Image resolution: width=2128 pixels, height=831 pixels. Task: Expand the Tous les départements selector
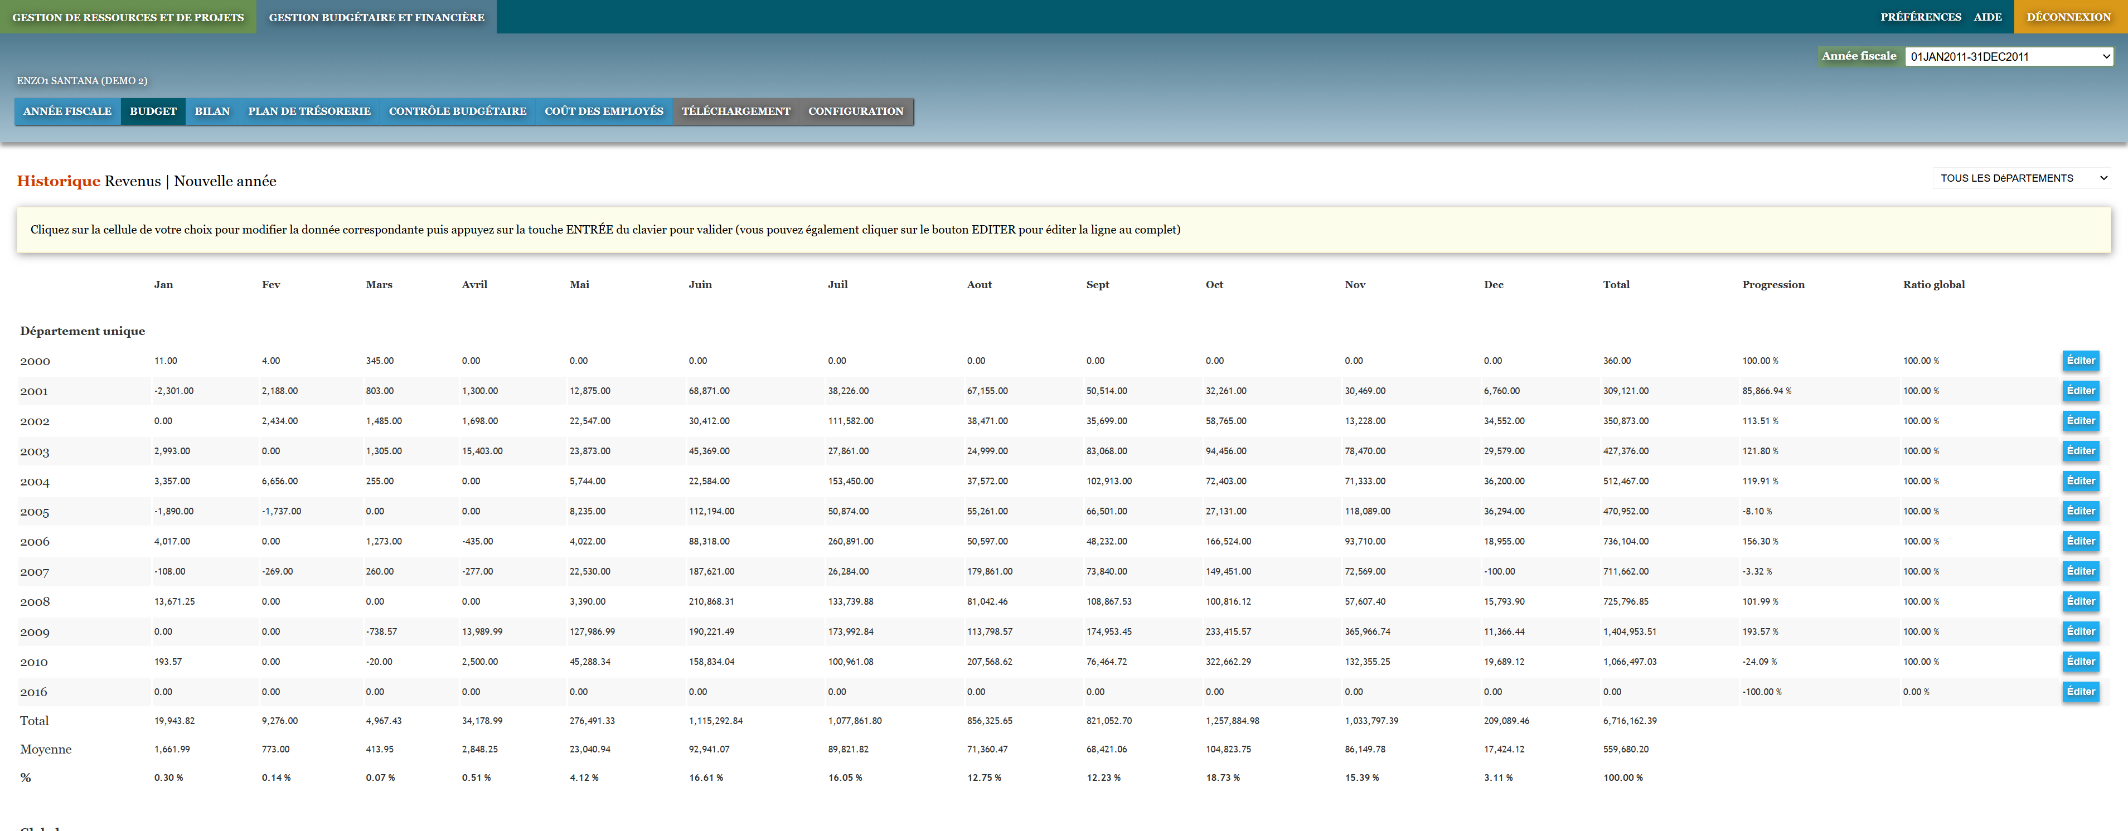pyautogui.click(x=2020, y=178)
